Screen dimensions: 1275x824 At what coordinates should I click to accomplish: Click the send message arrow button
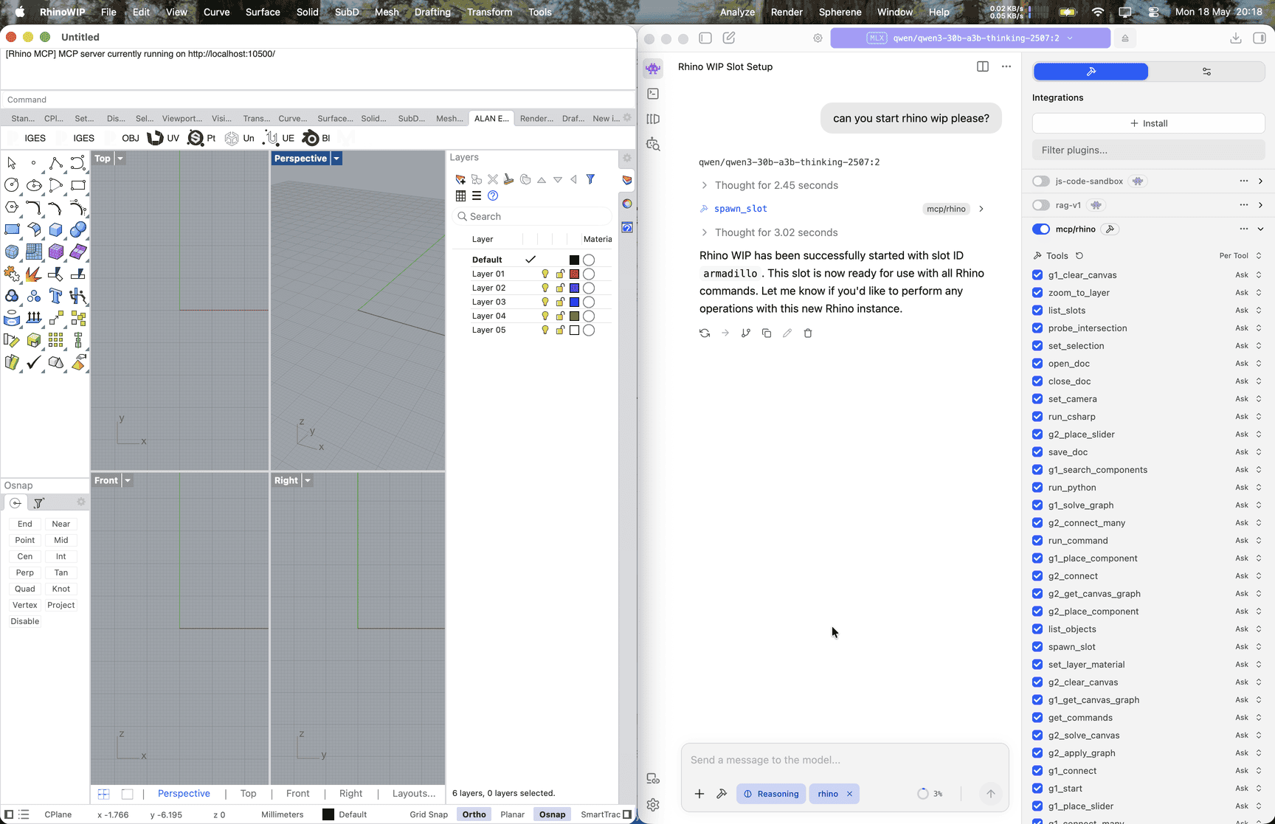click(991, 794)
